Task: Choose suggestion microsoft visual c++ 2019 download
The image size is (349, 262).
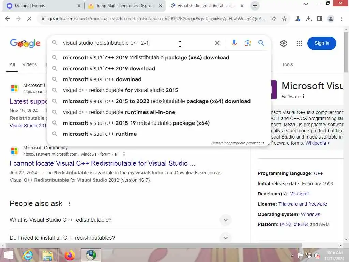Action: [x=159, y=68]
